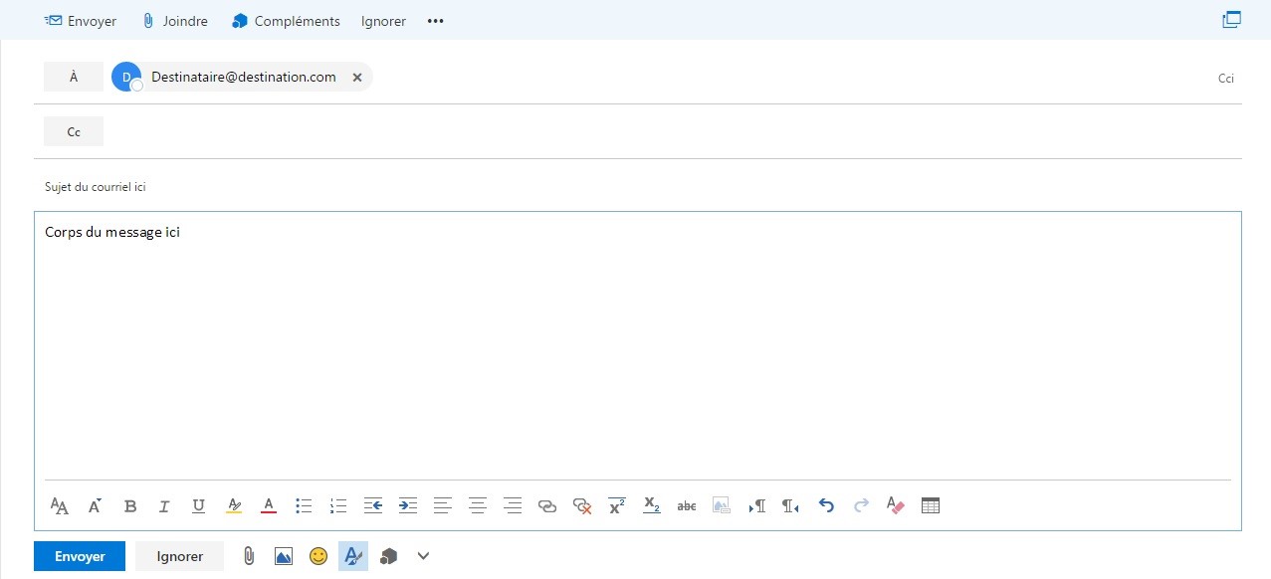Clear the text formatting
The height and width of the screenshot is (579, 1271).
point(896,506)
